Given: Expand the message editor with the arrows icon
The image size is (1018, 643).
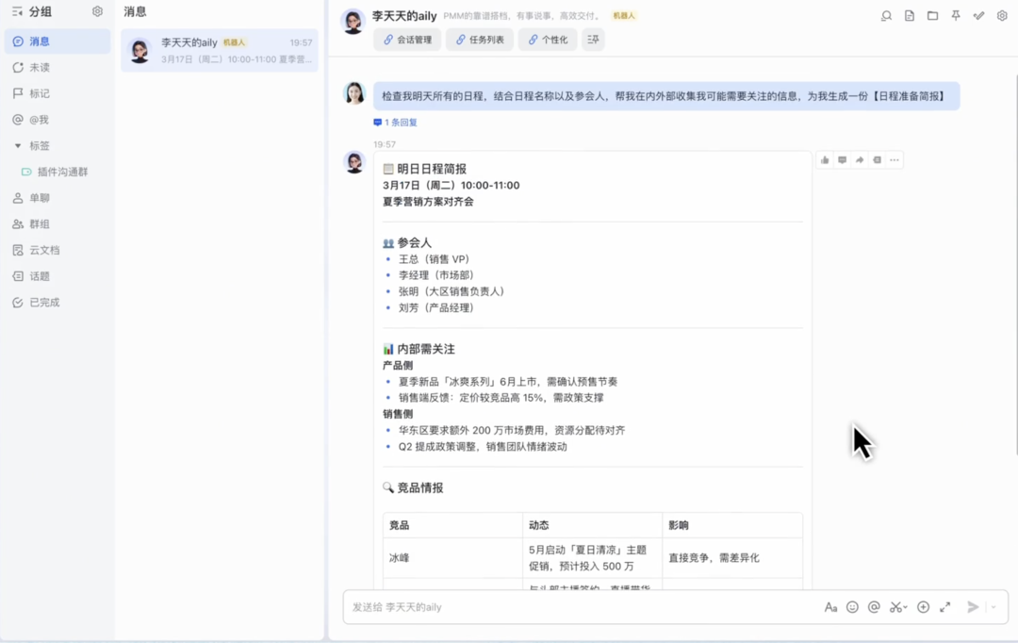Looking at the screenshot, I should coord(944,607).
